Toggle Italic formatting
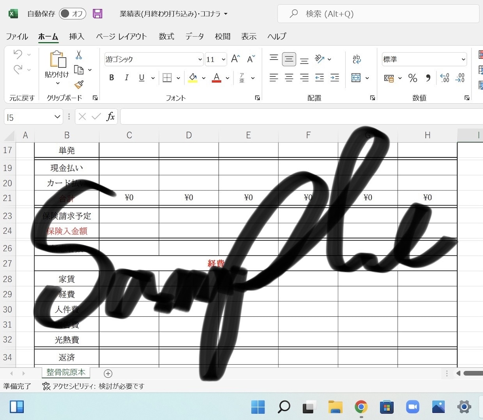 tap(127, 78)
